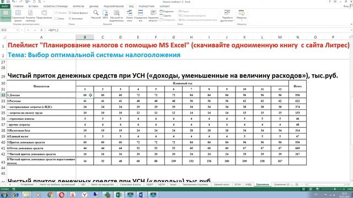Click the "Итого" column header cell
The height and width of the screenshot is (198, 353).
[x=298, y=86]
